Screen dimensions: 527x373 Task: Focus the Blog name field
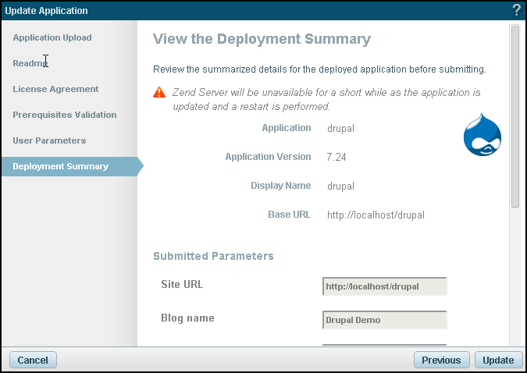pos(384,320)
